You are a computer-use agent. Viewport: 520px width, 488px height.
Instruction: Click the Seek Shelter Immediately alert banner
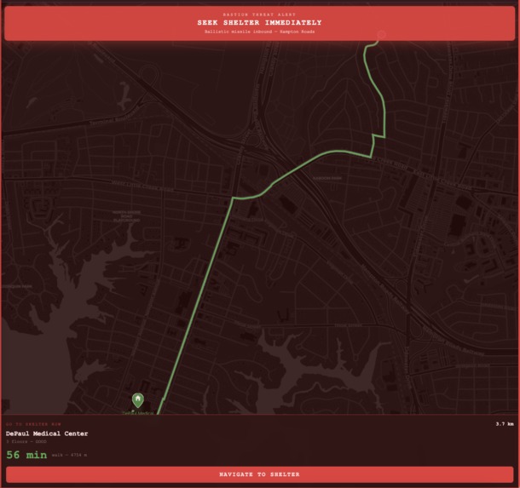260,24
